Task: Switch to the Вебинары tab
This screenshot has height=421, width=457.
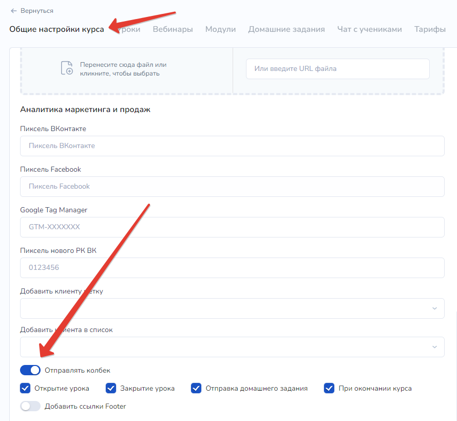Action: (x=173, y=29)
